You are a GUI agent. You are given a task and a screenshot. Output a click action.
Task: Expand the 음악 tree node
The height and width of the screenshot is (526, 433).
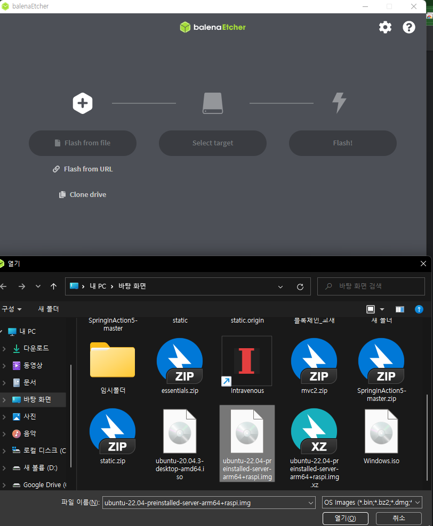coord(4,434)
